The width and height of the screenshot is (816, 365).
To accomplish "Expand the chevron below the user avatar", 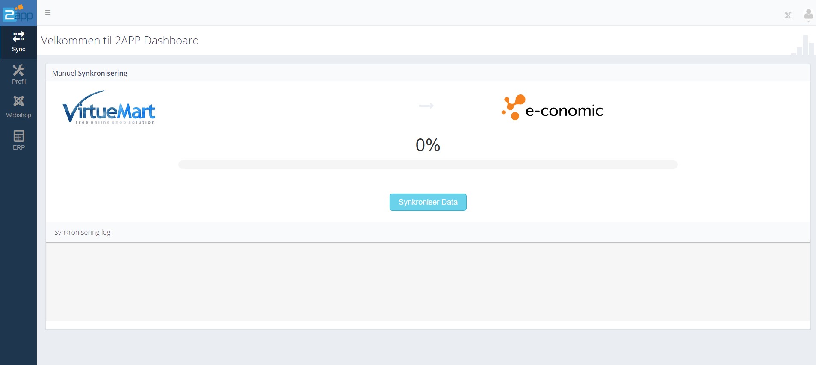I will coord(808,21).
